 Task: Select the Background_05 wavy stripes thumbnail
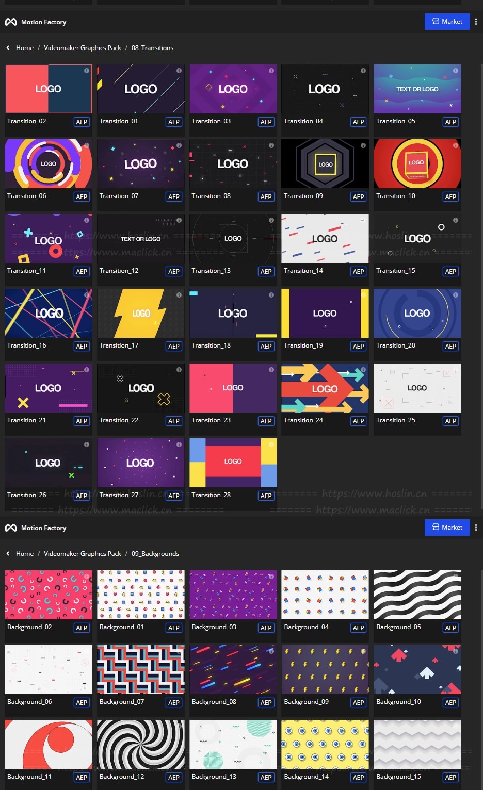[417, 595]
